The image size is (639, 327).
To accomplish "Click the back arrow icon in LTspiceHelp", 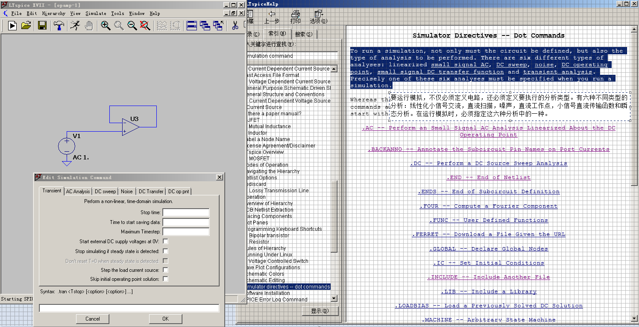I will click(272, 14).
